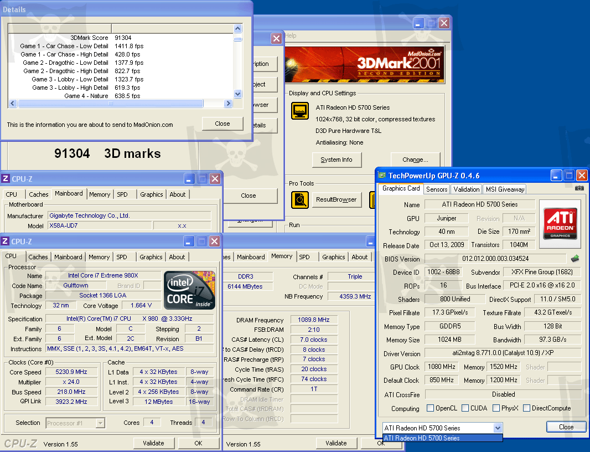Click the Close button in GPU-Z
This screenshot has width=590, height=452.
point(566,427)
